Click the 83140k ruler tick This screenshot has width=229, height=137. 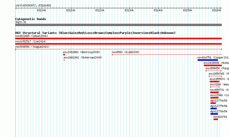pos(158,10)
